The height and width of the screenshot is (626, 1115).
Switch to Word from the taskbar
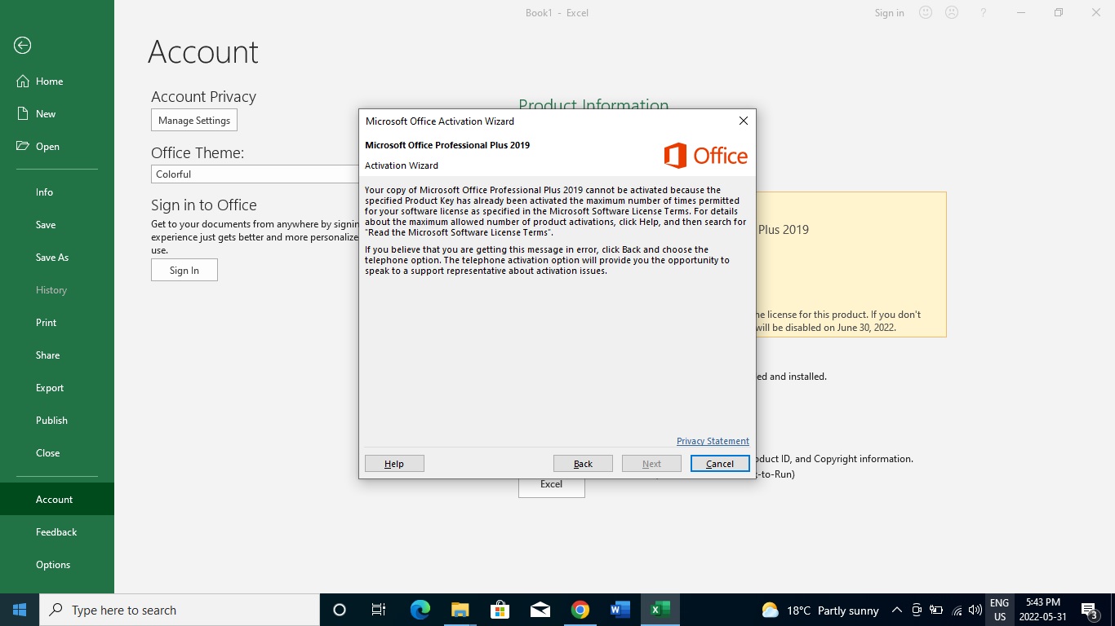click(620, 610)
